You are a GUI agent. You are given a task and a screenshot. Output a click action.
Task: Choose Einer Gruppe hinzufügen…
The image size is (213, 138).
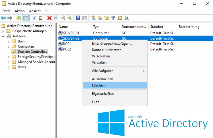pyautogui.click(x=115, y=44)
